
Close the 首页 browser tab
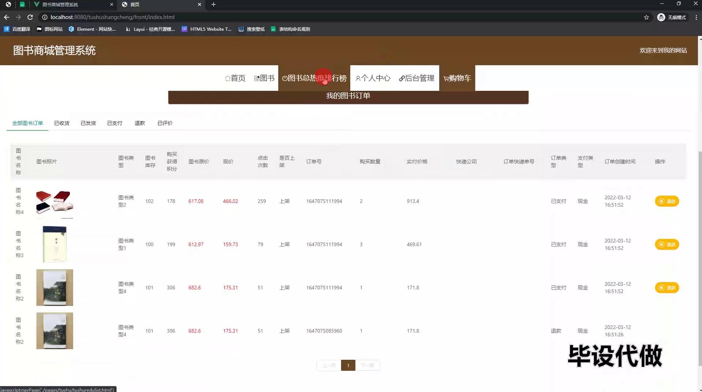pos(199,4)
